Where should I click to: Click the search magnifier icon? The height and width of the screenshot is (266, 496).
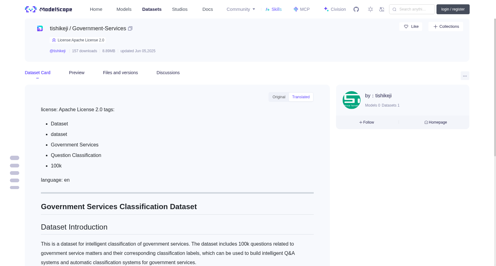coord(394,9)
